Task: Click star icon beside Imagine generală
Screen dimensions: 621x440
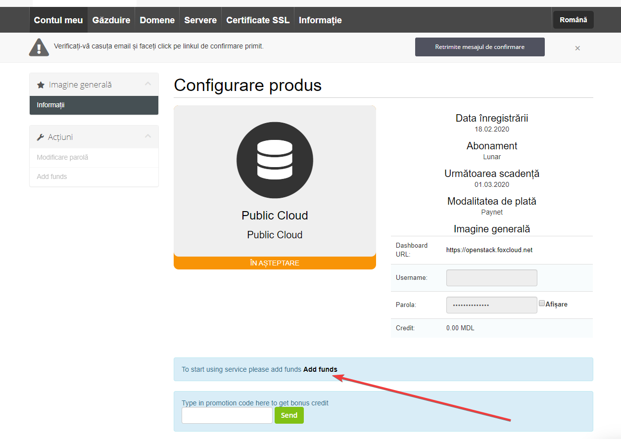Action: coord(41,85)
